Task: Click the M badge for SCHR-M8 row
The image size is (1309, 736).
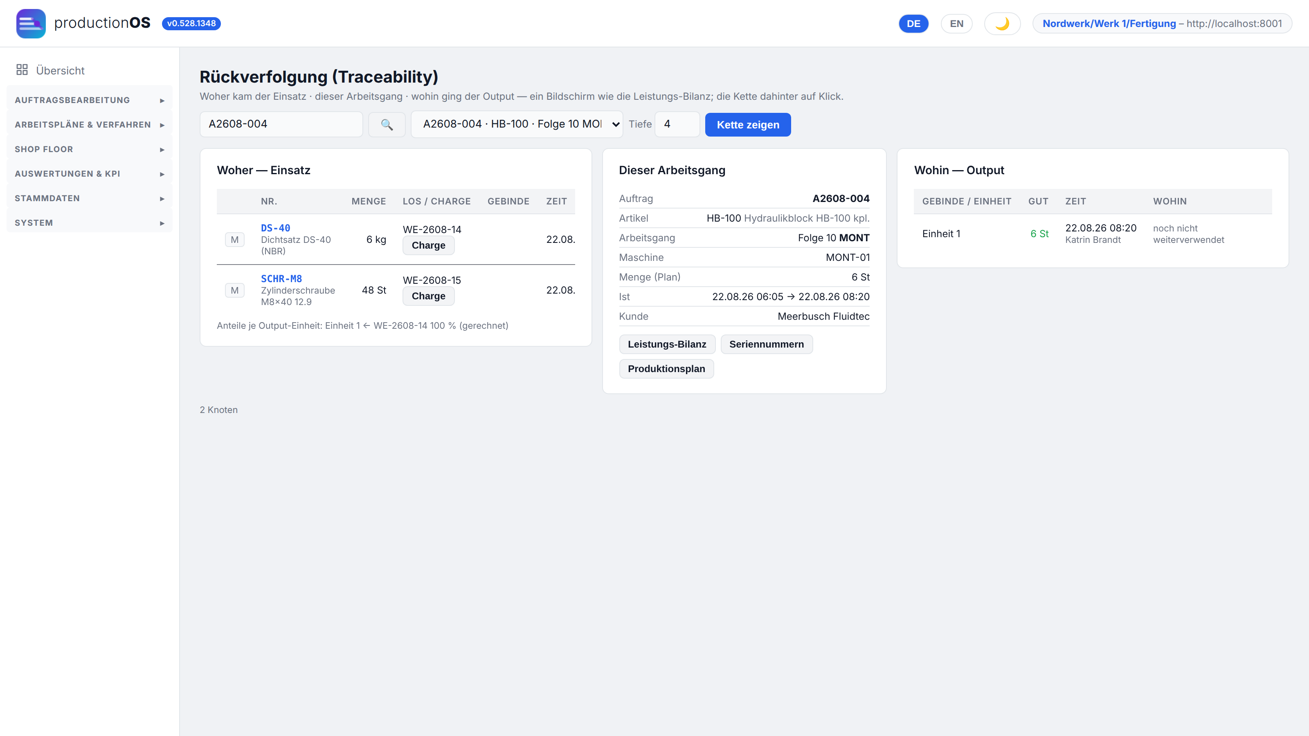Action: (x=234, y=291)
